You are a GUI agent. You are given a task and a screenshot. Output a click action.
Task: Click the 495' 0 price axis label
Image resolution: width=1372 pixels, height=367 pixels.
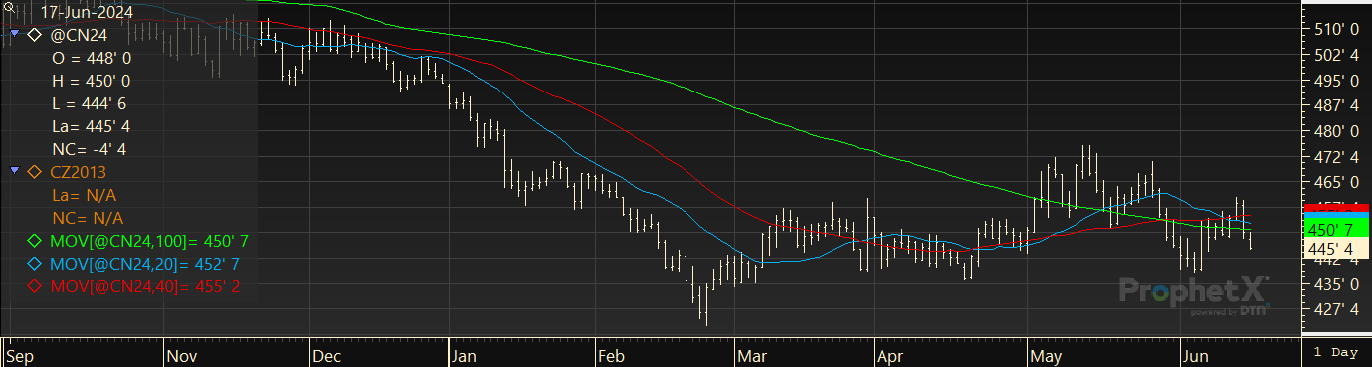[x=1335, y=81]
